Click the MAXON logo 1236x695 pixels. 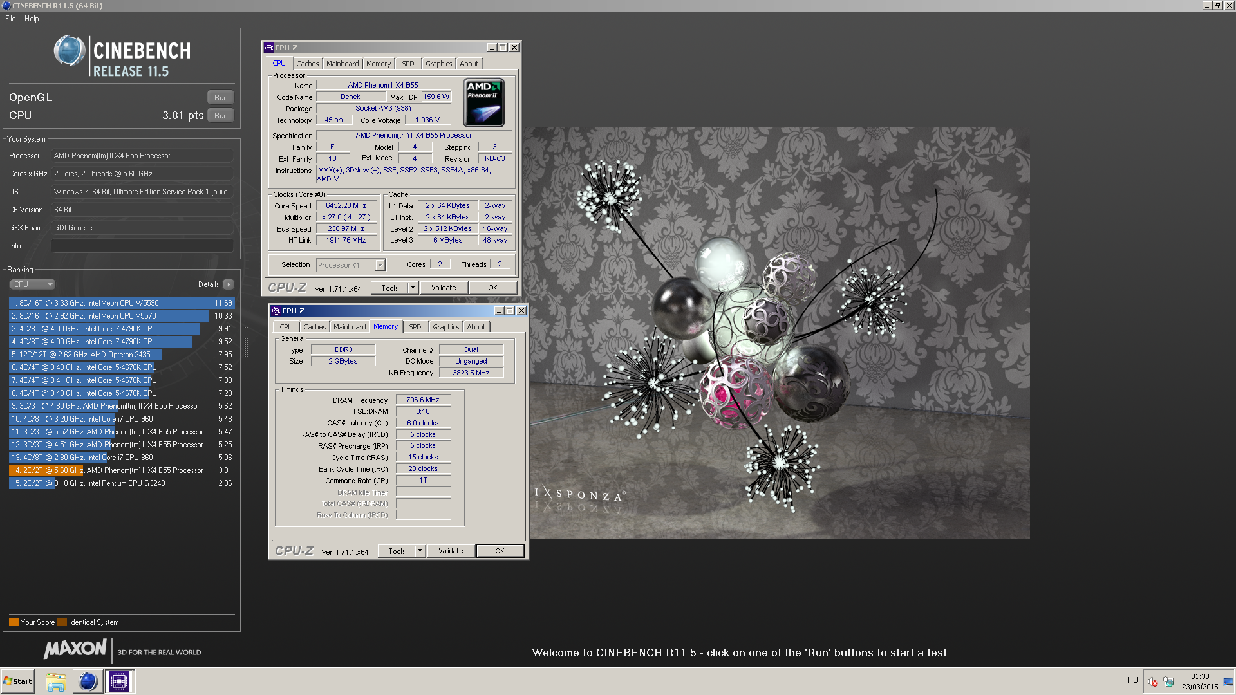75,649
